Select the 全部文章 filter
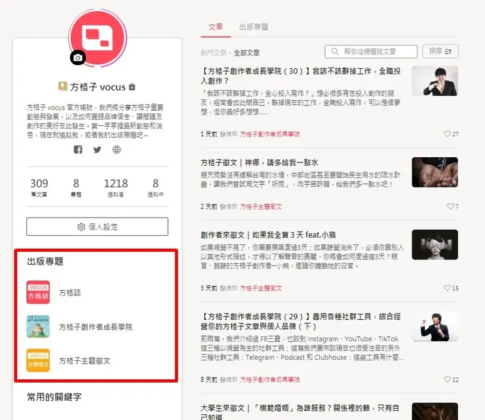 pos(246,53)
